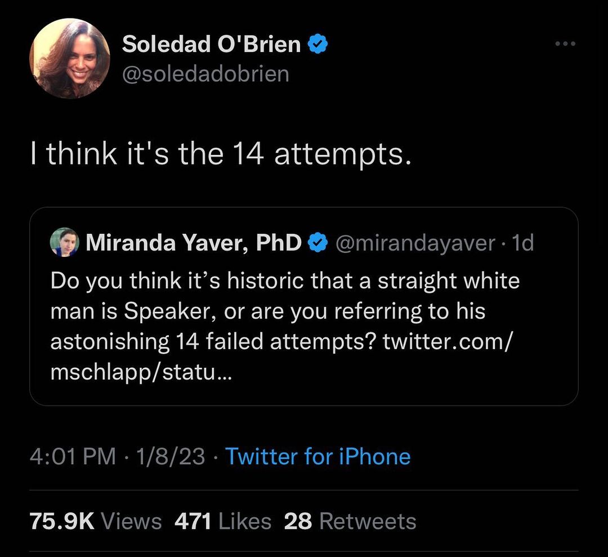Screen dimensions: 608x557
Task: Click the verified badge beside Miranda Yaver, PhD
Action: pyautogui.click(x=317, y=242)
